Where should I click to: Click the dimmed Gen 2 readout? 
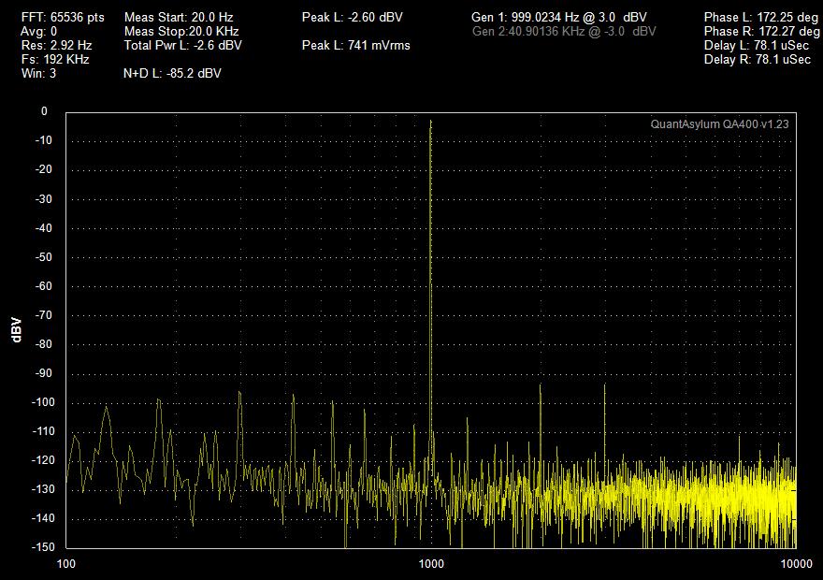click(564, 32)
